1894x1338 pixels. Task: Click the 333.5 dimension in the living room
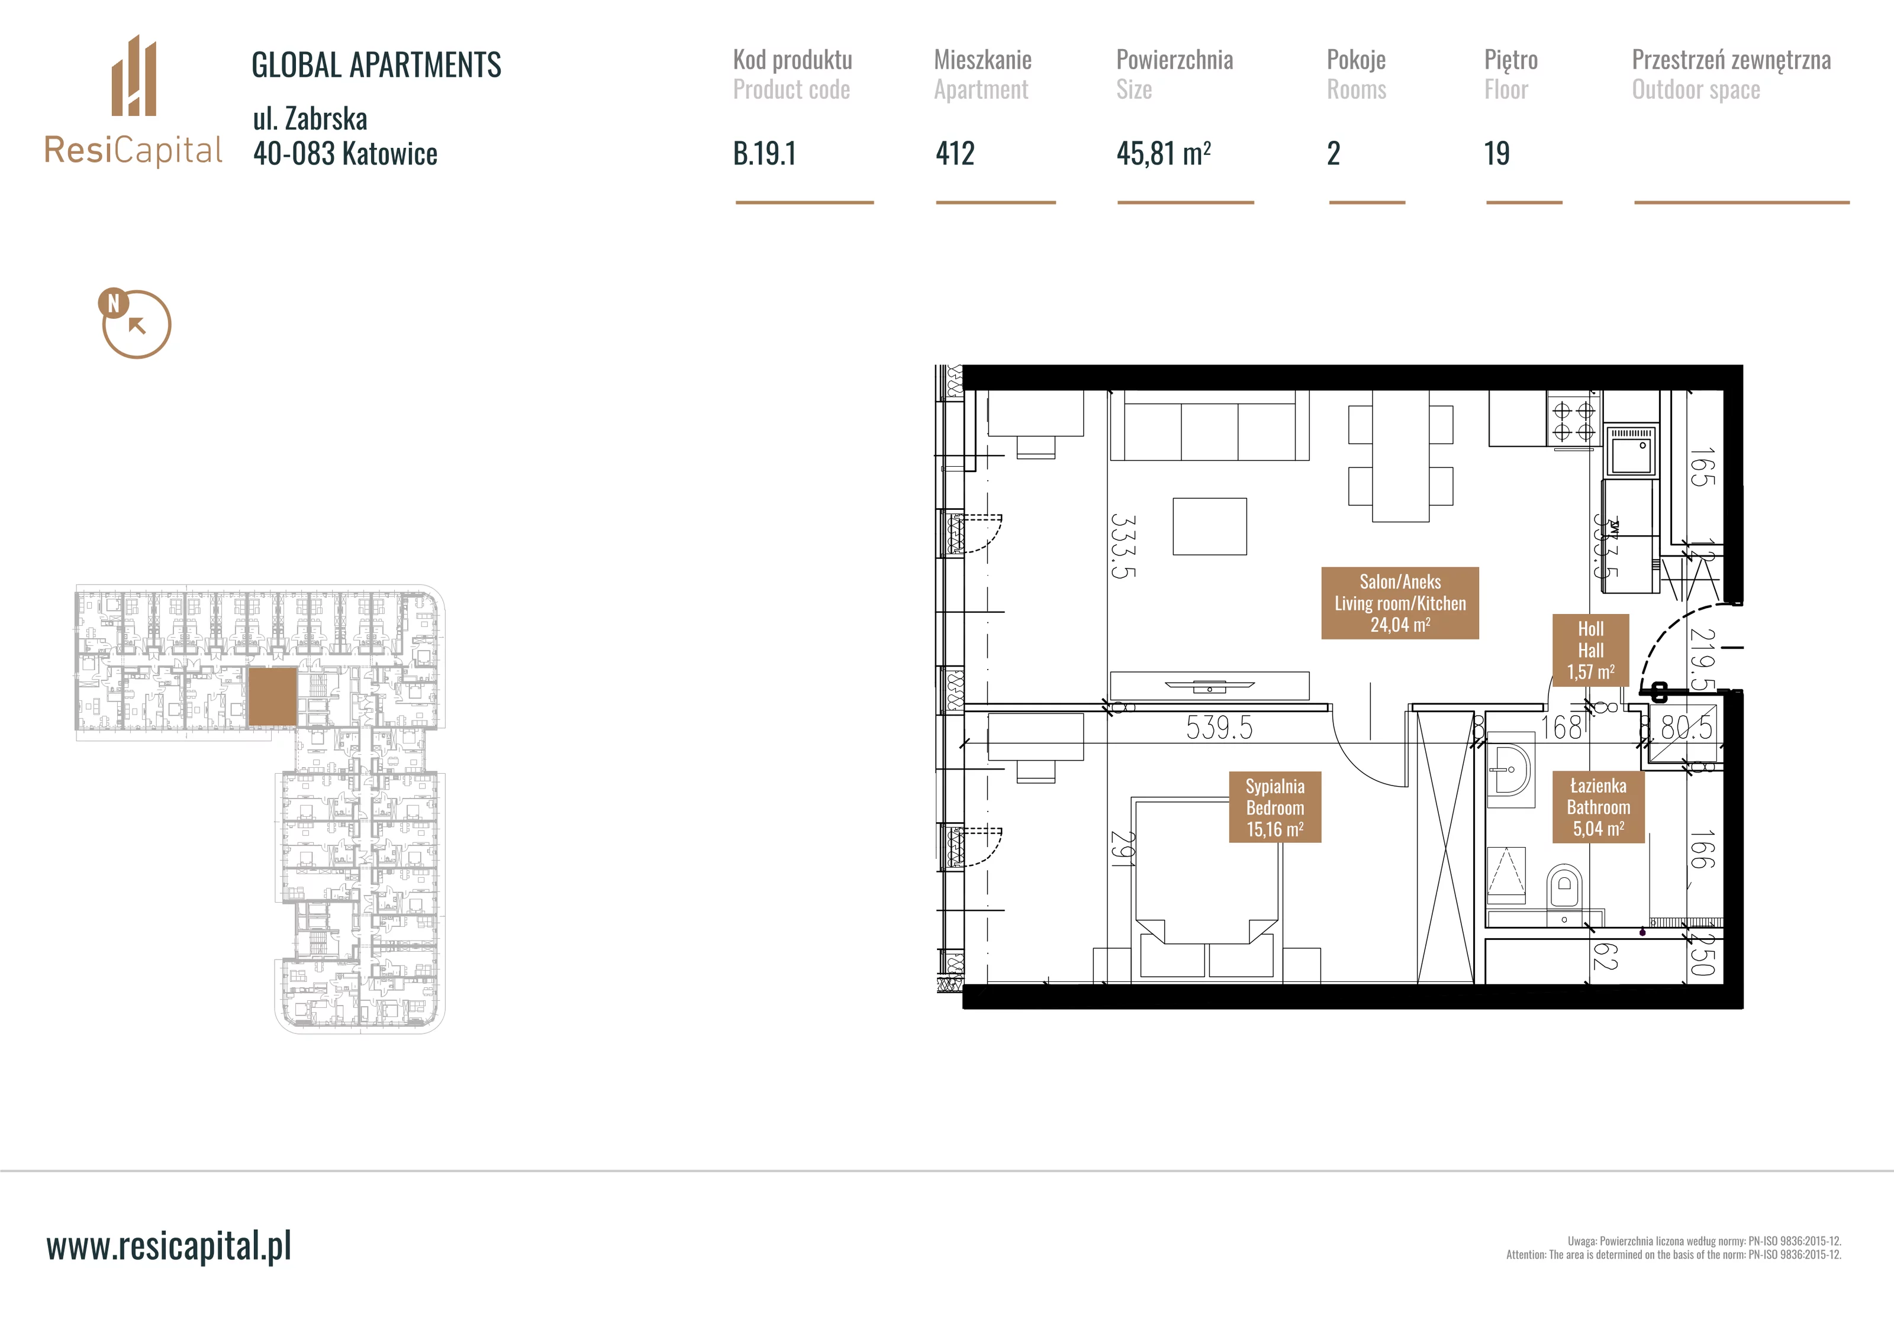(x=1123, y=546)
